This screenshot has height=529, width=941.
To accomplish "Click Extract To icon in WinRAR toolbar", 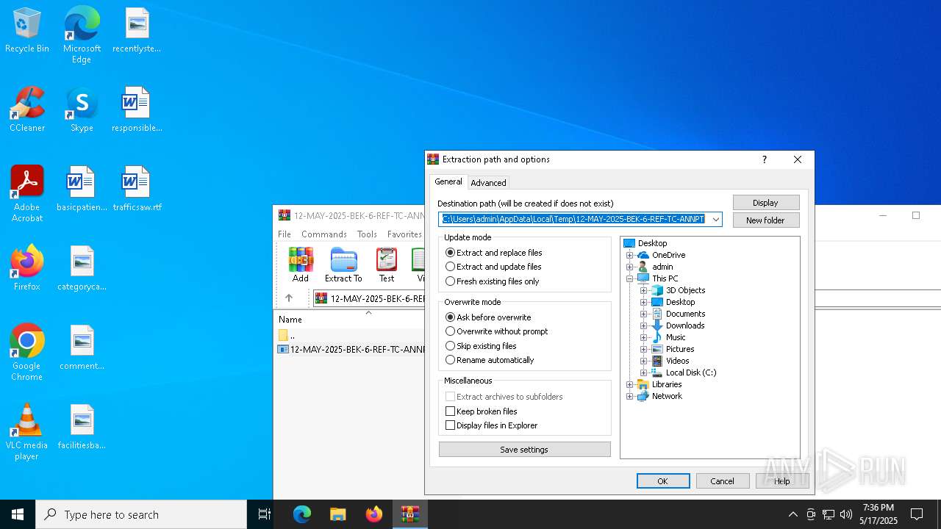I will click(x=343, y=264).
